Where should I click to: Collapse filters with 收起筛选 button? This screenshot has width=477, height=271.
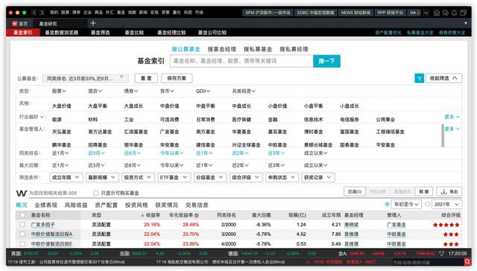444,78
